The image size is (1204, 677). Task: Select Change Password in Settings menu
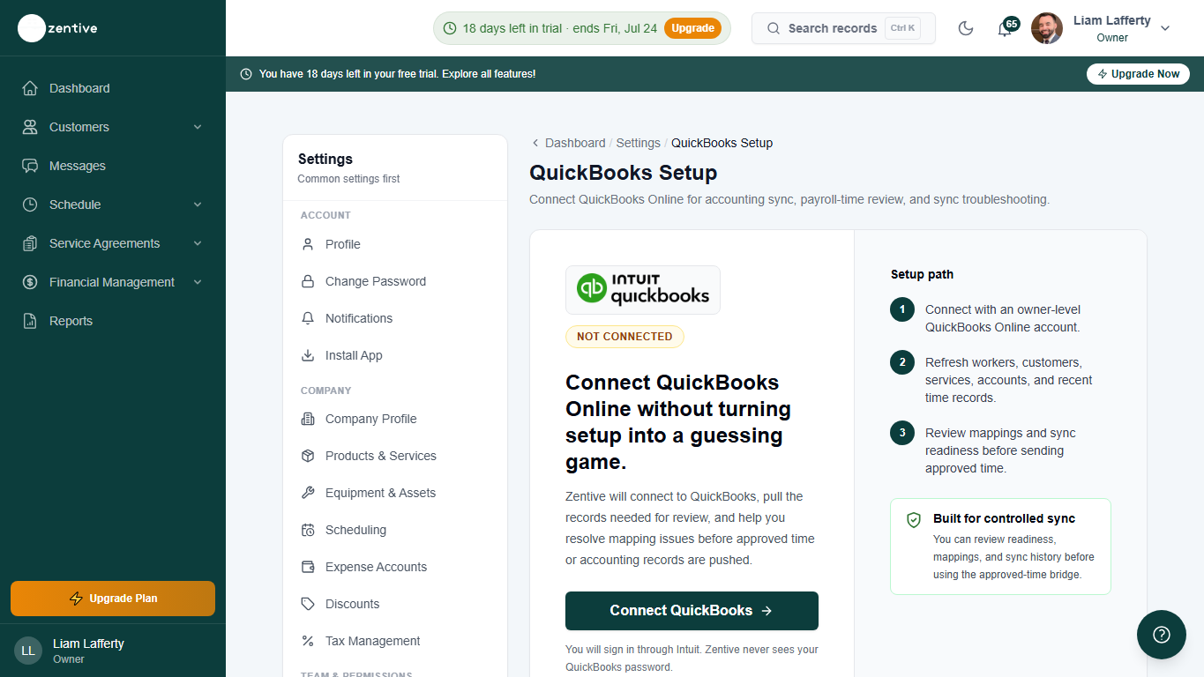[x=395, y=281]
